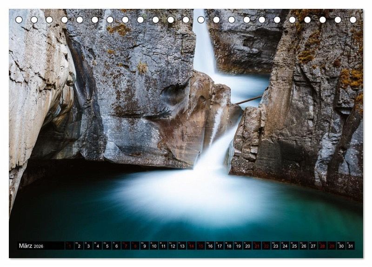Select red Sunday date 22

click(x=266, y=246)
